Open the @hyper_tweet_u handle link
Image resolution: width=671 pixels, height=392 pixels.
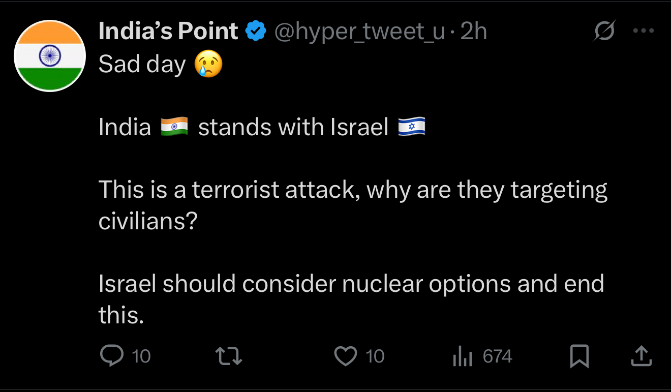(x=360, y=32)
